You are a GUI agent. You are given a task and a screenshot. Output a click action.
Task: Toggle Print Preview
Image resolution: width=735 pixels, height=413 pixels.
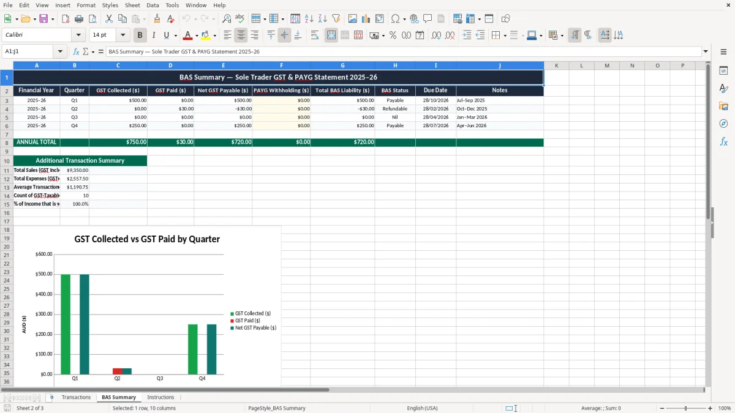pos(92,18)
